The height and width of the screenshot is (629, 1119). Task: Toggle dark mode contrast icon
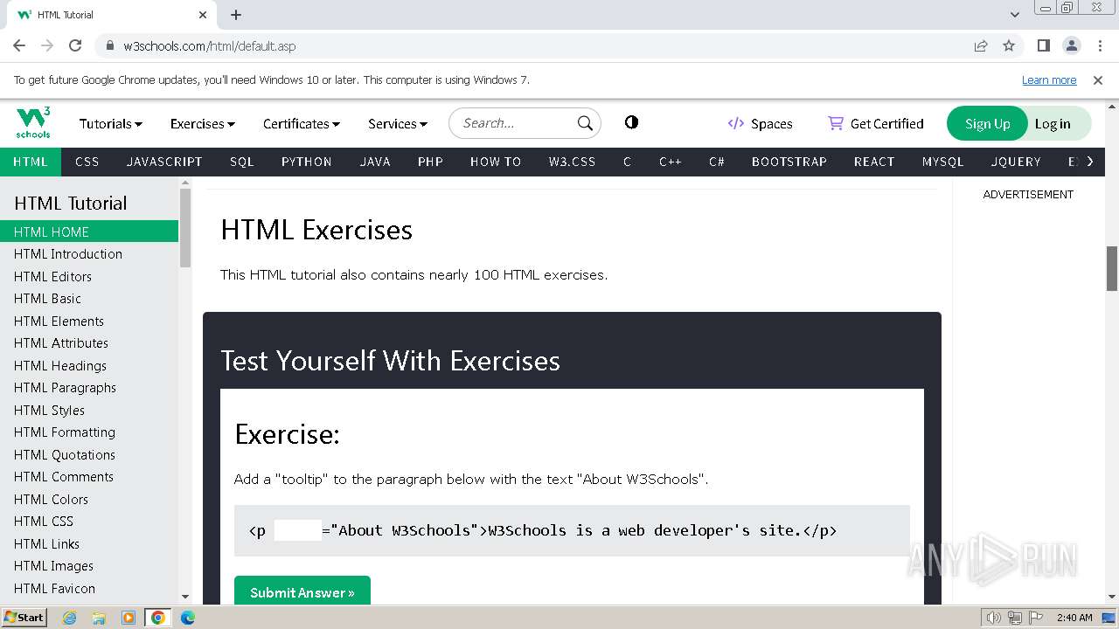pyautogui.click(x=631, y=122)
